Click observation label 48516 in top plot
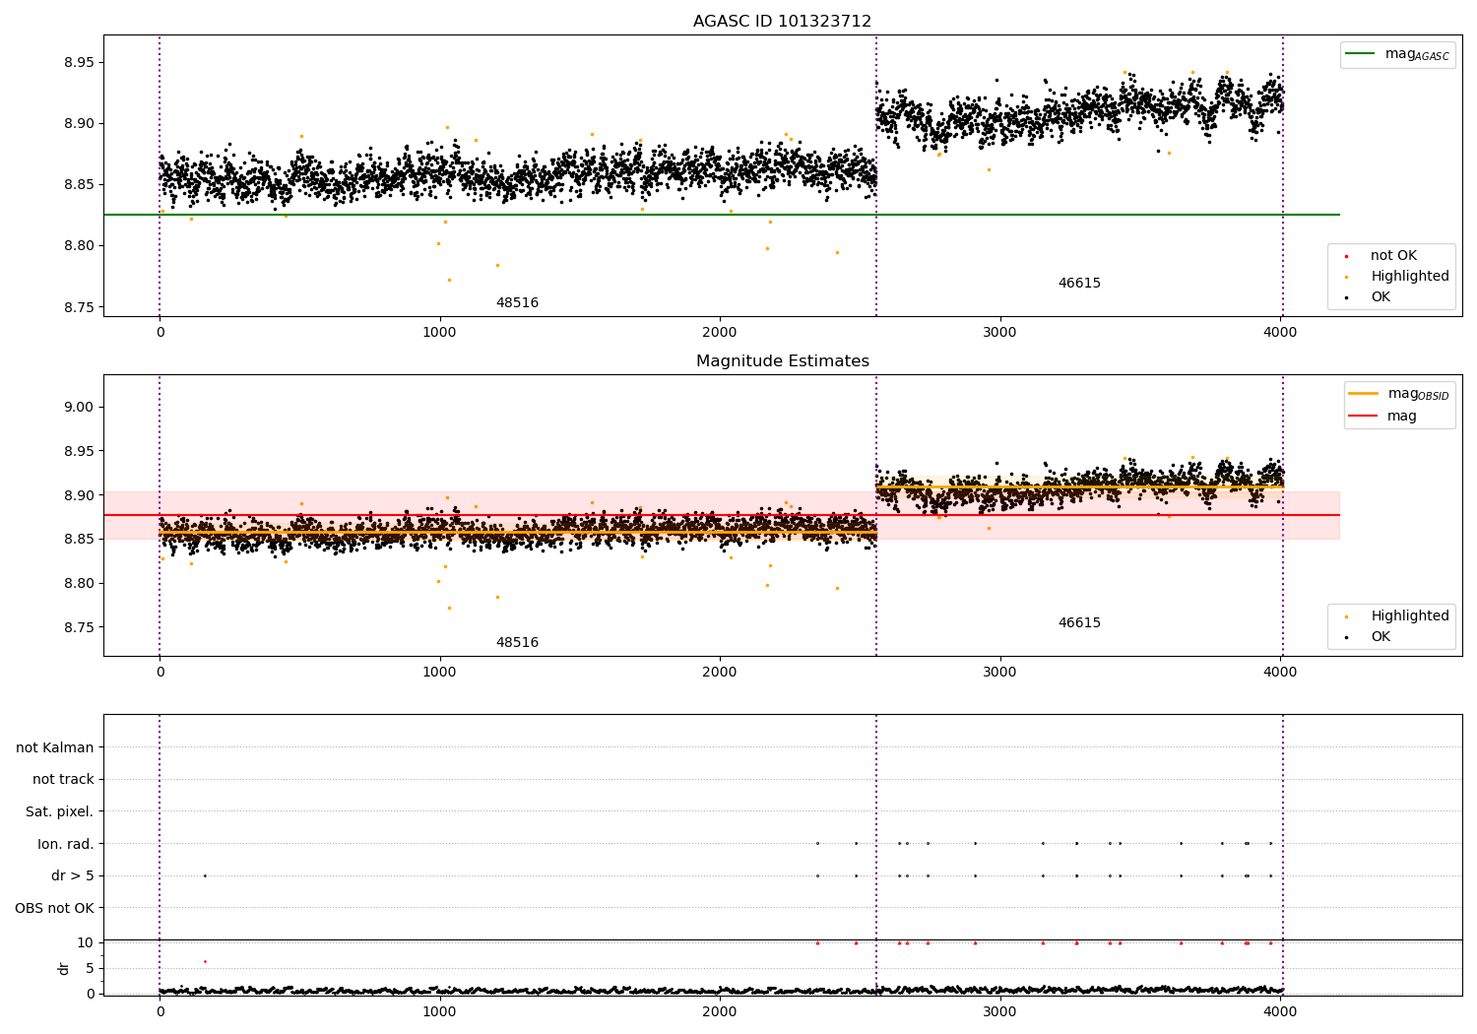 [x=517, y=303]
